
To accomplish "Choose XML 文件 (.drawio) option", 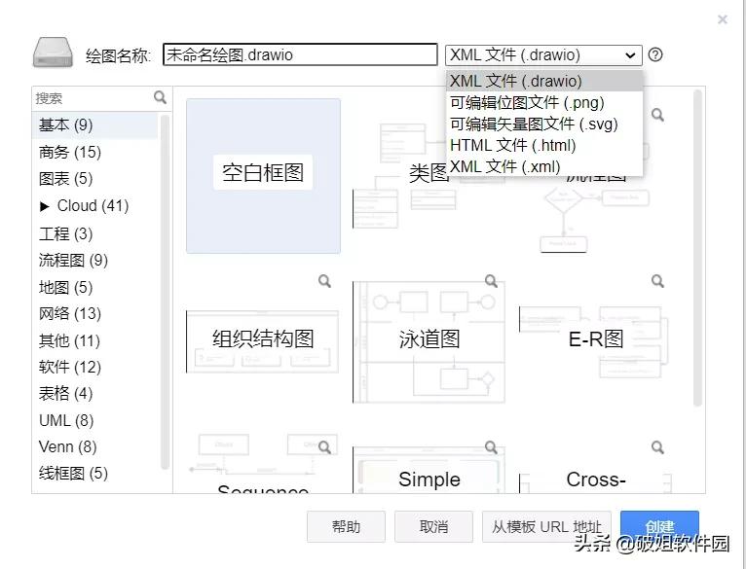I will [x=544, y=81].
